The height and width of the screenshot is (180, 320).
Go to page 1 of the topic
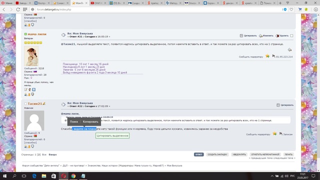[35, 154]
